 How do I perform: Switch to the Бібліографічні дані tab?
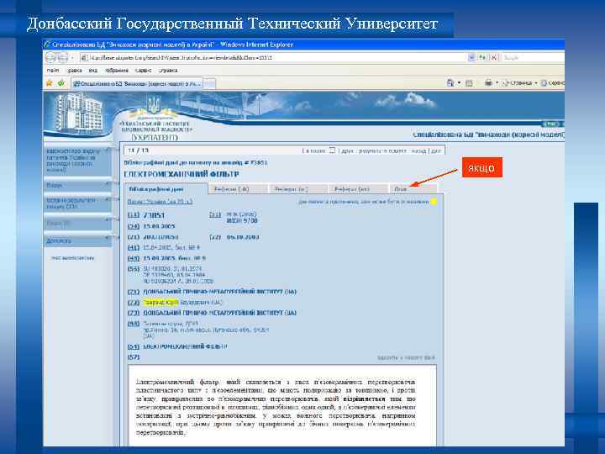(166, 189)
